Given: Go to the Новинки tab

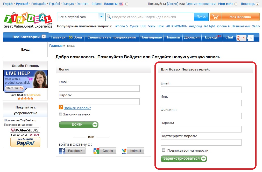Looking at the screenshot, I should [x=173, y=37].
